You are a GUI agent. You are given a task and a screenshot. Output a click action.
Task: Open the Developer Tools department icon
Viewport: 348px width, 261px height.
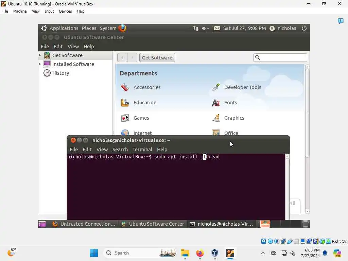pyautogui.click(x=216, y=87)
